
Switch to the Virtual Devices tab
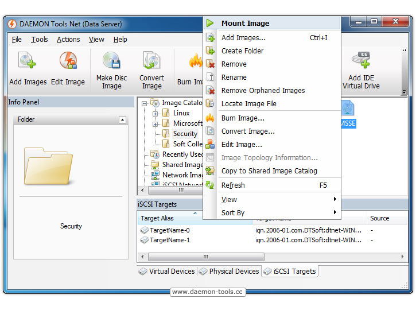click(x=167, y=271)
